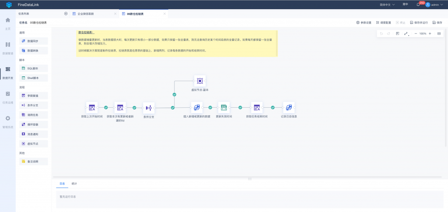Viewport: 448px width, 212px height.
Task: Click the 保存 save button
Action: (x=437, y=23)
